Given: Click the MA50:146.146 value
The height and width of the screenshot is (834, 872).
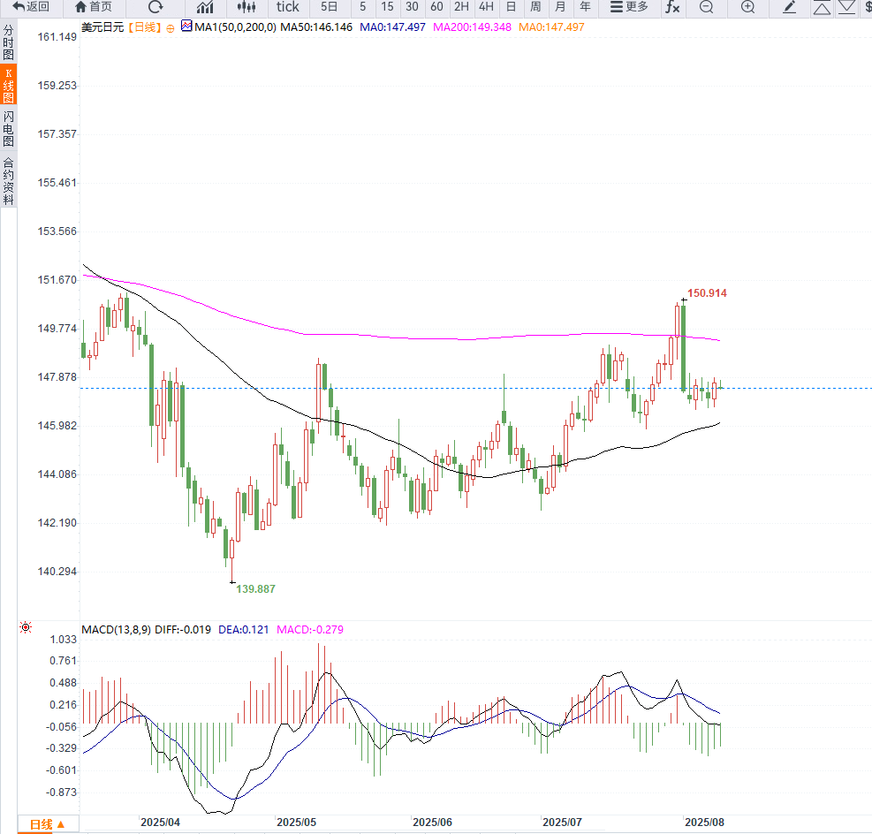Looking at the screenshot, I should tap(316, 27).
